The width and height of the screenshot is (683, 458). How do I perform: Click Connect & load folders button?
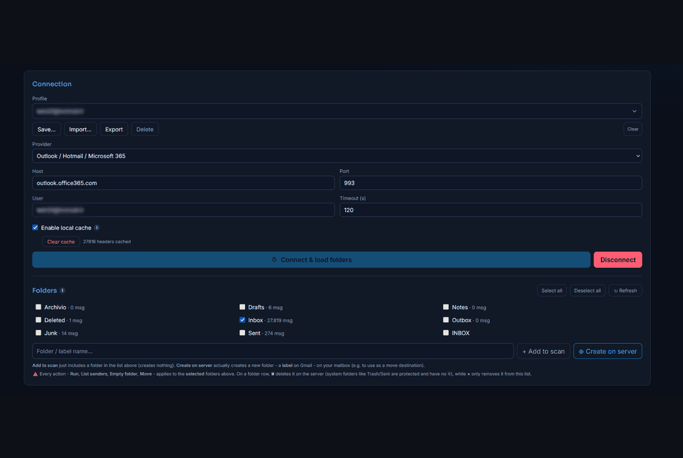311,260
